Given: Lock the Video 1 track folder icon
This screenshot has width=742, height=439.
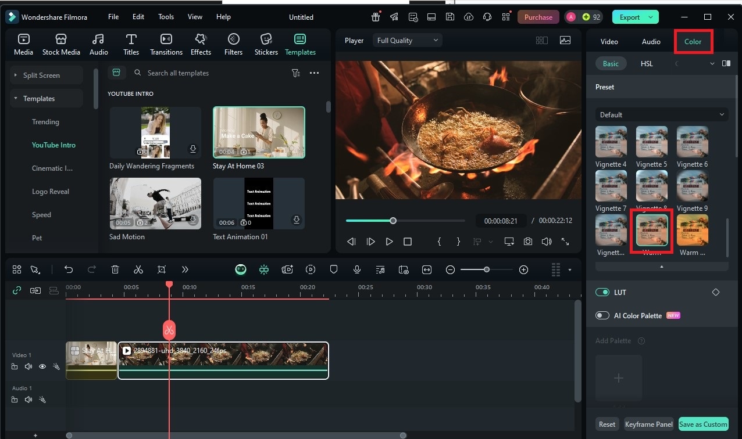Looking at the screenshot, I should [14, 366].
